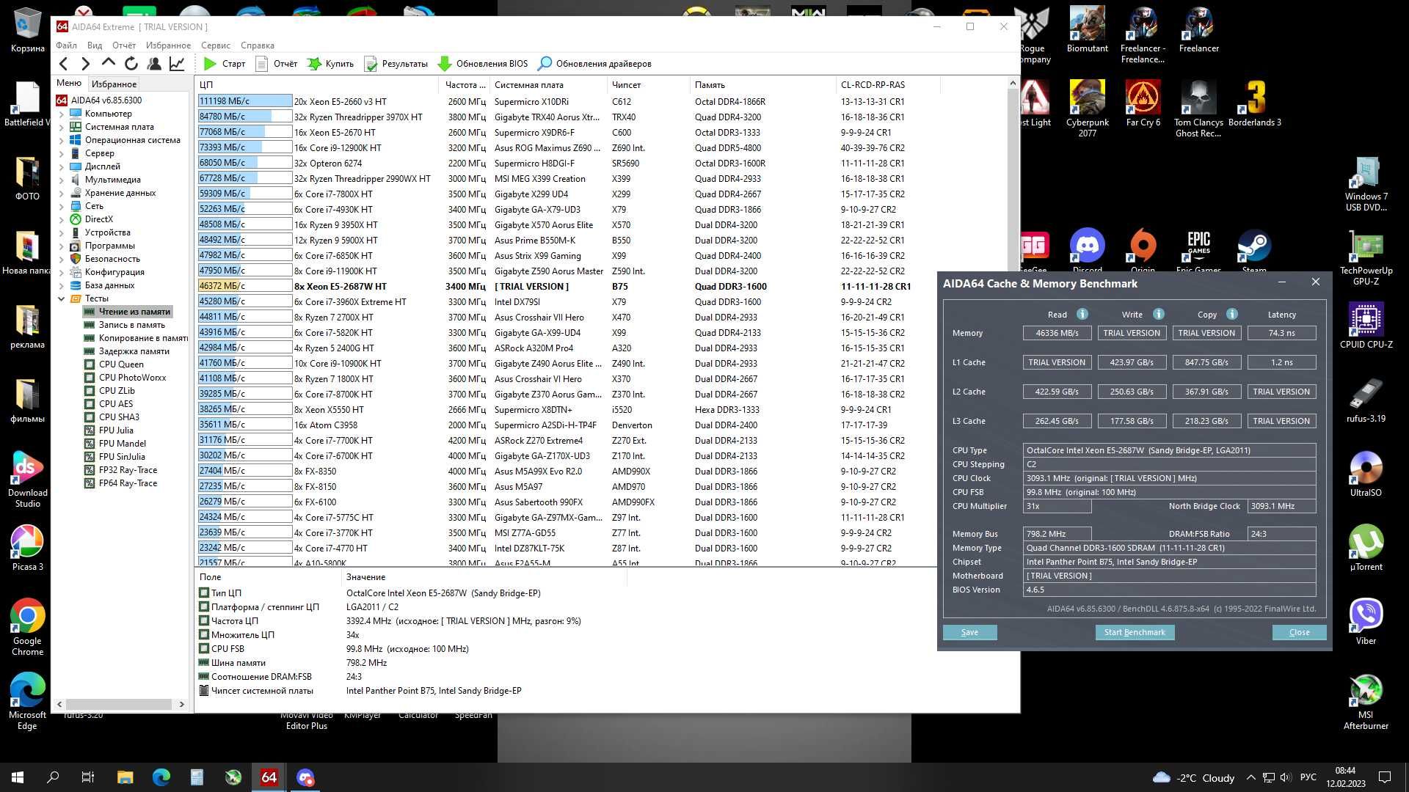The width and height of the screenshot is (1409, 792).
Task: Collapse the Тесты tree node
Action: click(x=62, y=298)
